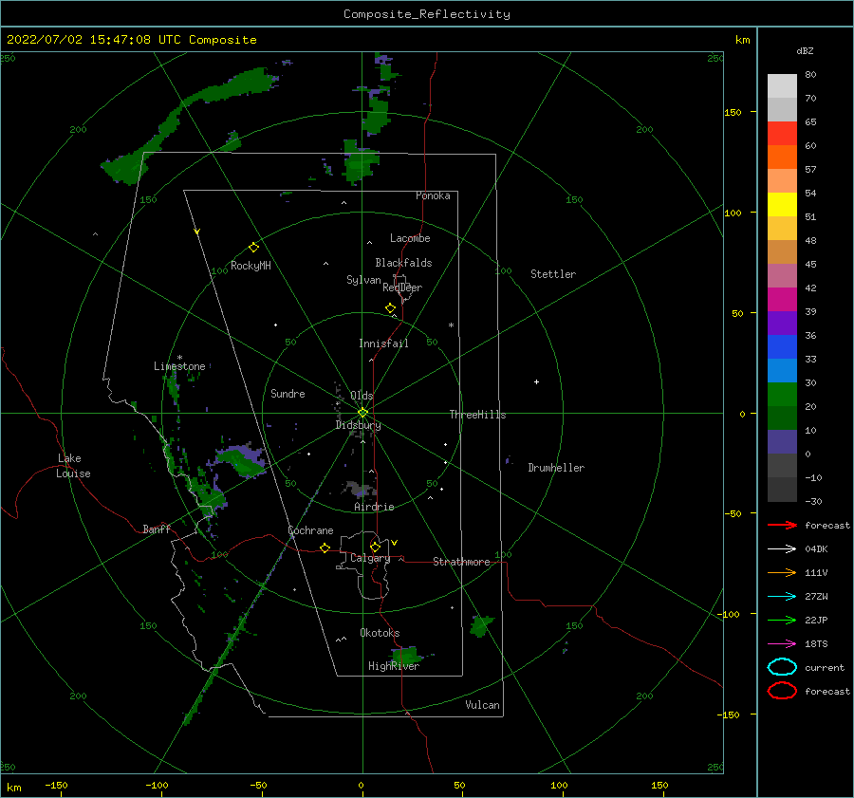This screenshot has height=798, width=854.
Task: Click the dusty pink dBZ swatch
Action: 782,275
